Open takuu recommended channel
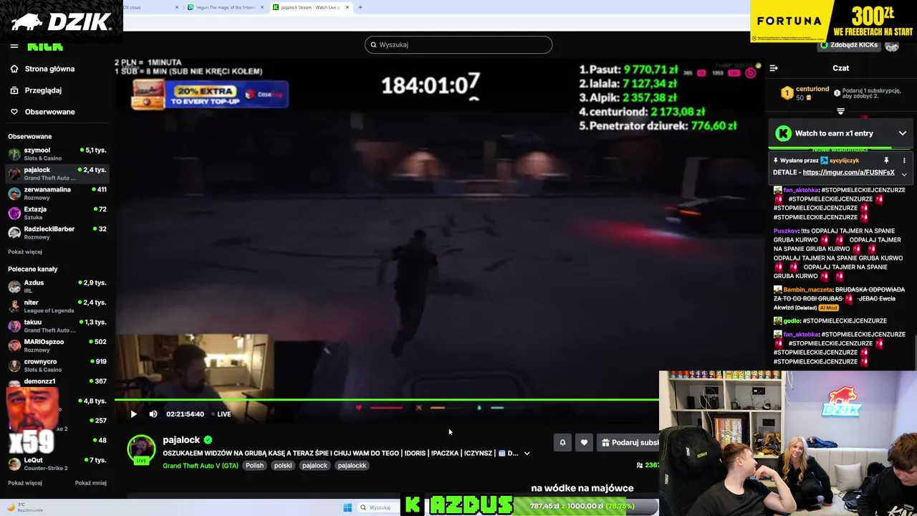 click(57, 326)
